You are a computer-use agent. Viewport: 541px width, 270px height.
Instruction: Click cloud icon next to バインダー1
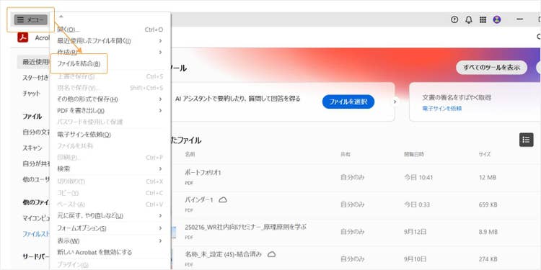223,199
